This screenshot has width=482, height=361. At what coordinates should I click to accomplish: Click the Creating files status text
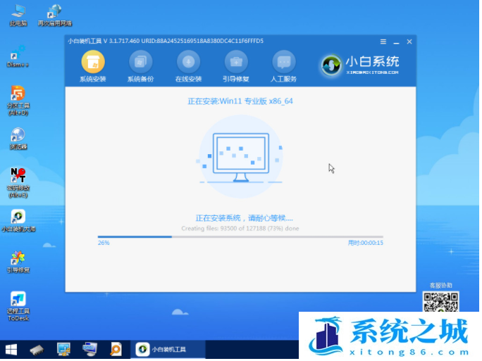240,229
